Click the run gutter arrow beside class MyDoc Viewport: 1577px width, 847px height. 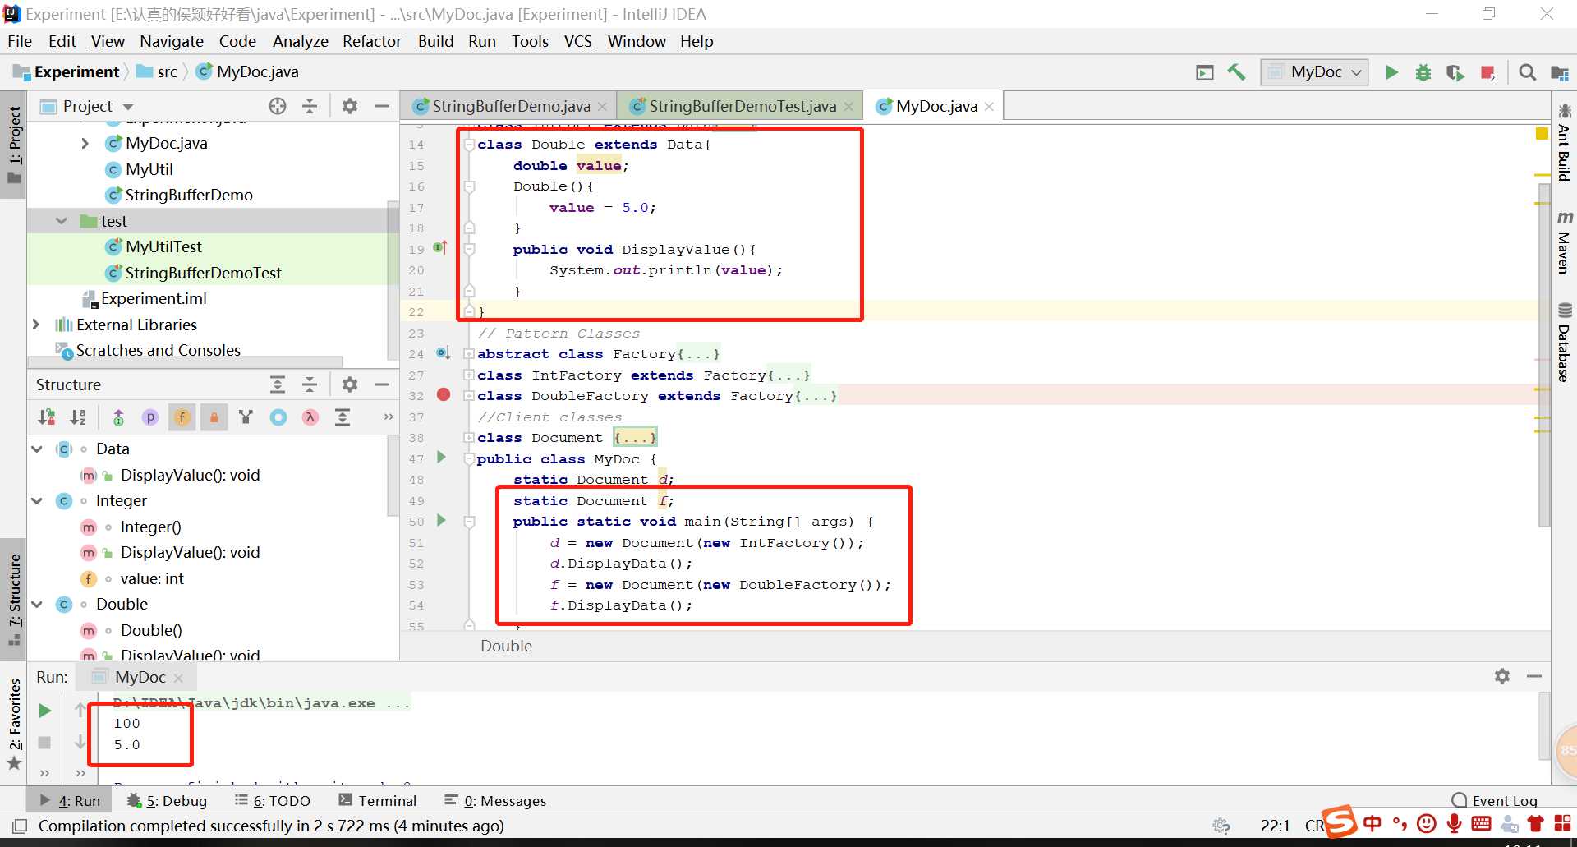(441, 457)
